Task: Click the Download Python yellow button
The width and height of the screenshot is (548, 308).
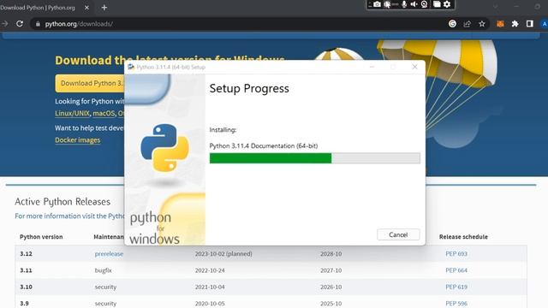Action: 90,83
